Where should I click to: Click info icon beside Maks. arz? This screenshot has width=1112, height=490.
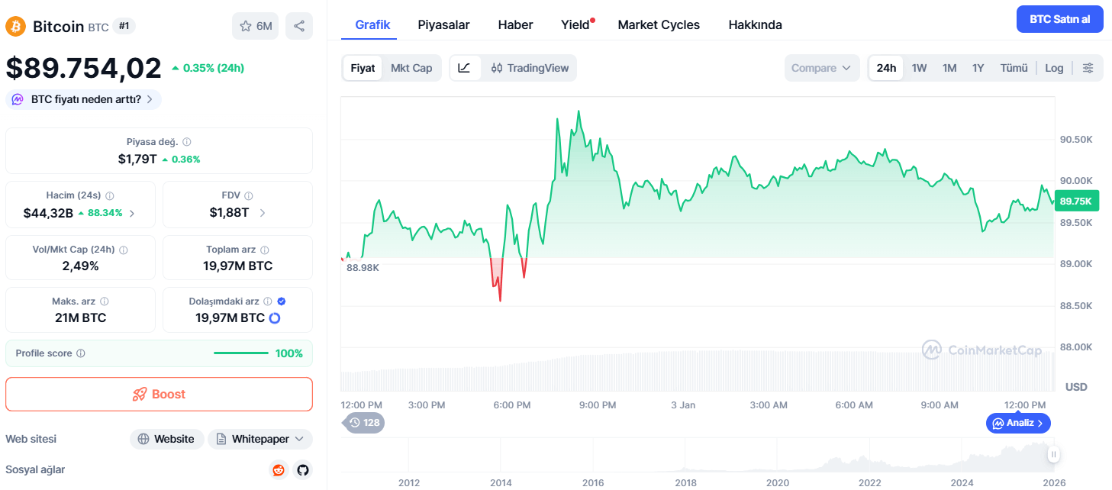click(x=105, y=301)
